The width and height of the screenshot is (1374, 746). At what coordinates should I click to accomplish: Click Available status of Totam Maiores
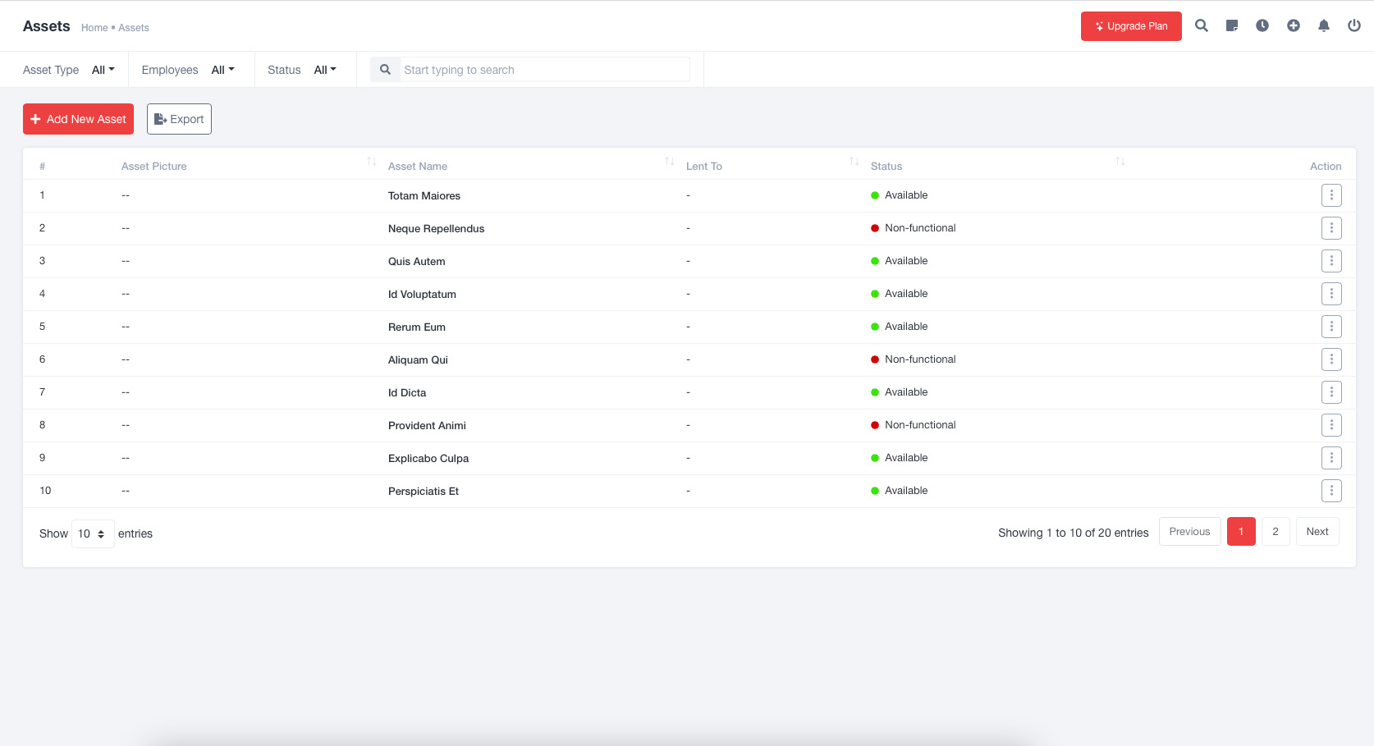point(900,195)
